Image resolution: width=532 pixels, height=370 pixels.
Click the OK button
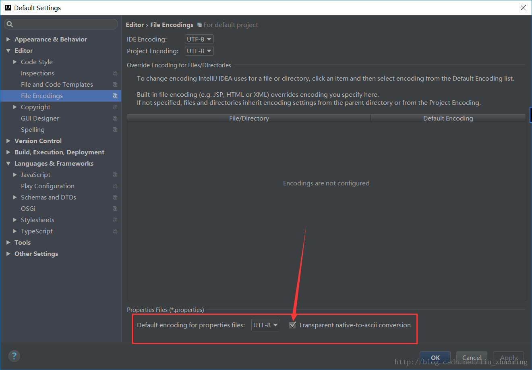[x=435, y=358]
